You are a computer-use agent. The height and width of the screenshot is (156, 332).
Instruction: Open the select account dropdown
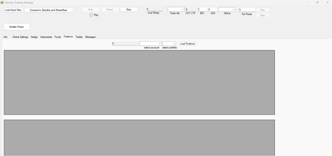pos(151,44)
